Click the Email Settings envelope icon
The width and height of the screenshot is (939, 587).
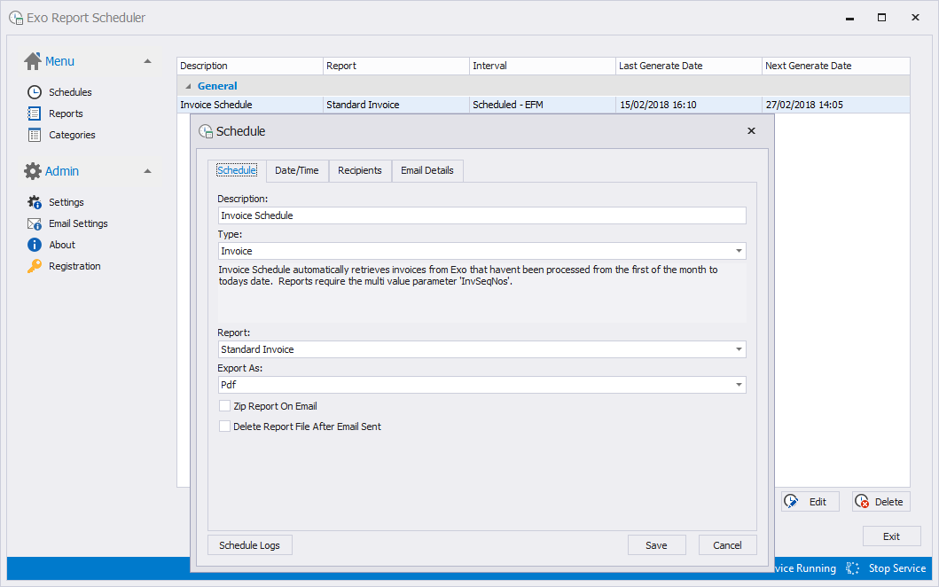(x=35, y=223)
